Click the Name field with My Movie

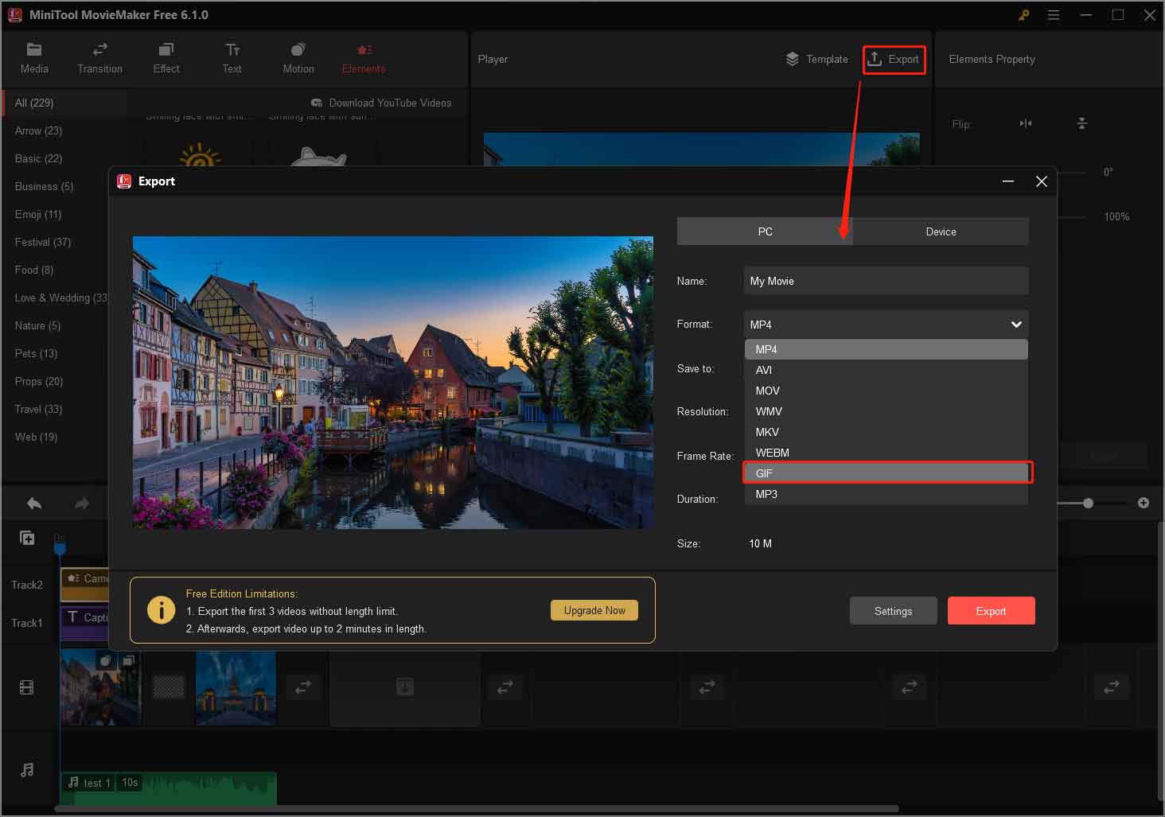[886, 281]
